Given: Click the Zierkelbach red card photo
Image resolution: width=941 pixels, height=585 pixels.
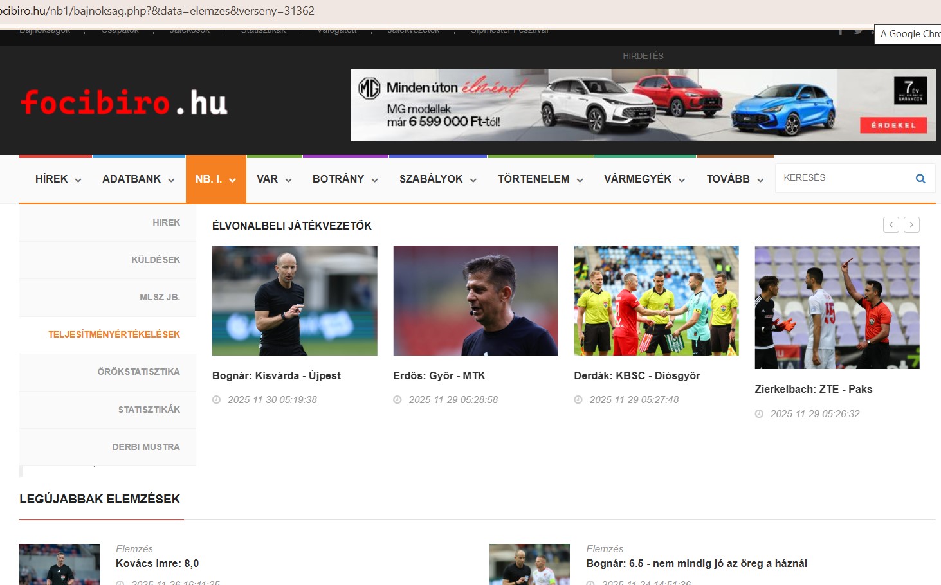Looking at the screenshot, I should tap(837, 307).
